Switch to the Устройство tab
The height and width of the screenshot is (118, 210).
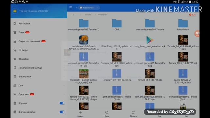tap(89, 8)
